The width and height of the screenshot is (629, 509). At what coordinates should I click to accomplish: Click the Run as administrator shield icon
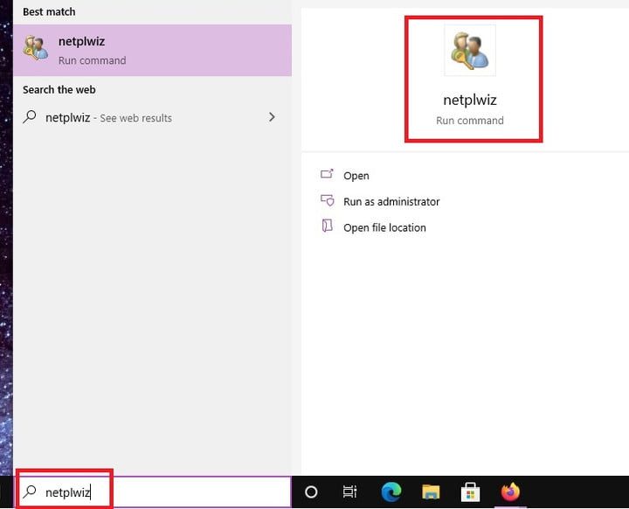tap(328, 200)
